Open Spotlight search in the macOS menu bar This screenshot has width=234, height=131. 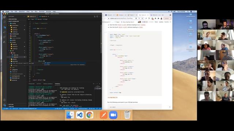[188, 11]
